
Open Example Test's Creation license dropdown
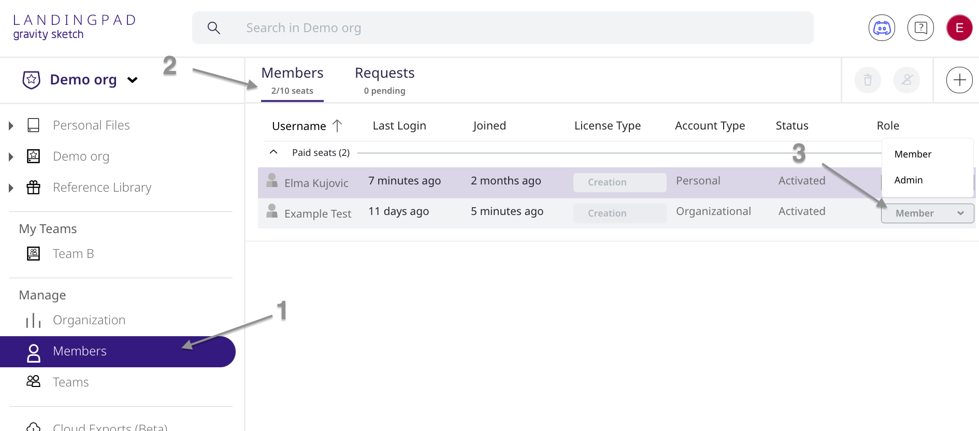[x=620, y=213]
